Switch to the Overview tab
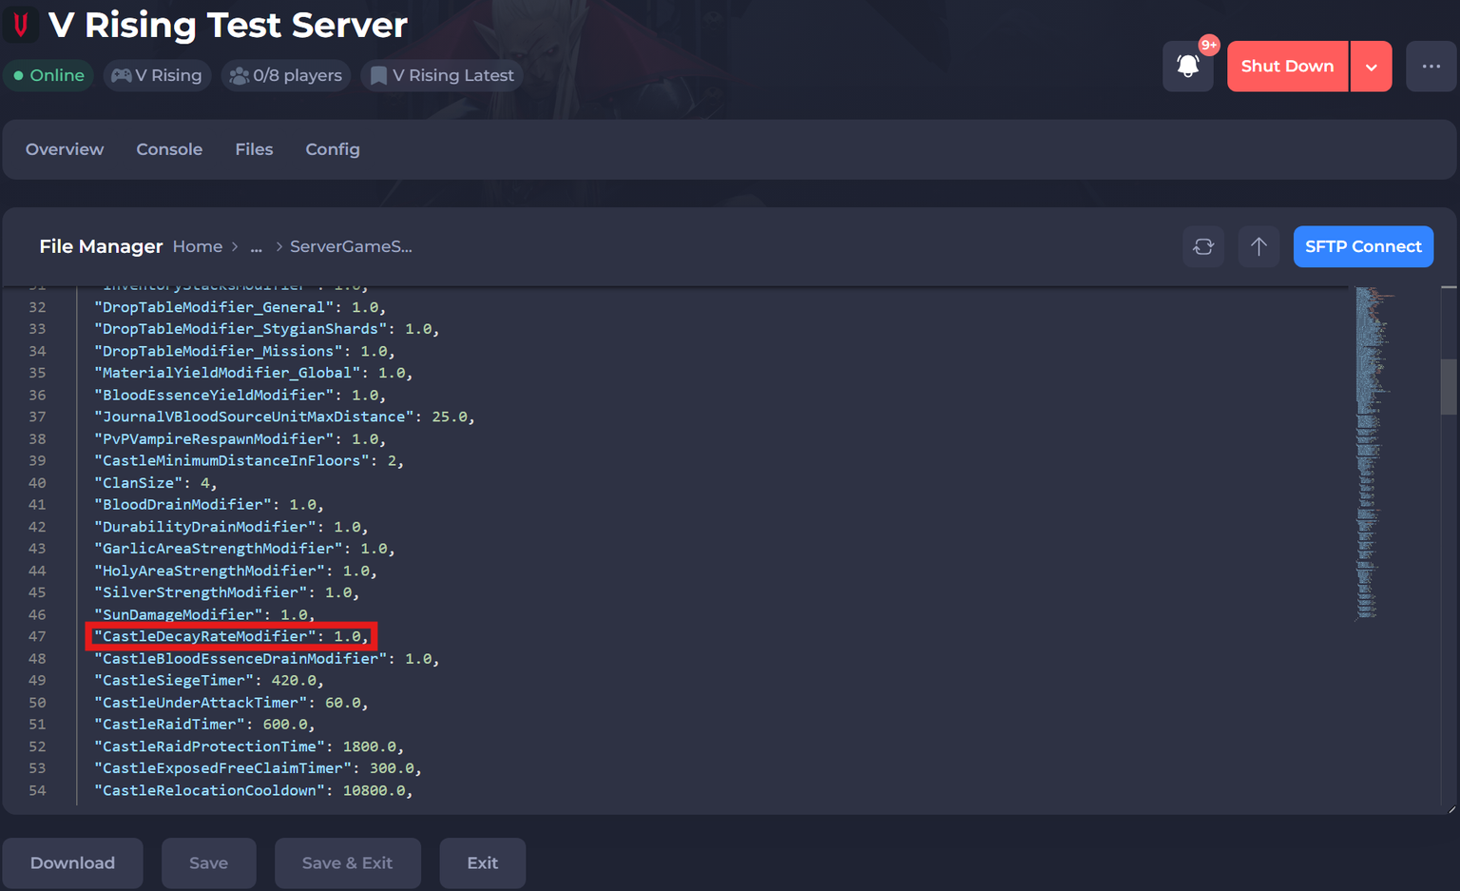 click(65, 149)
